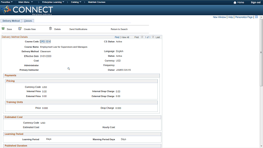Switch to the Classes tab

[x=28, y=21]
